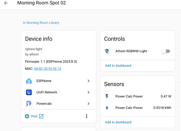This screenshot has width=181, height=131.
Task: Click the flash icon for 0.47 W sensor
Action: coord(107,96)
